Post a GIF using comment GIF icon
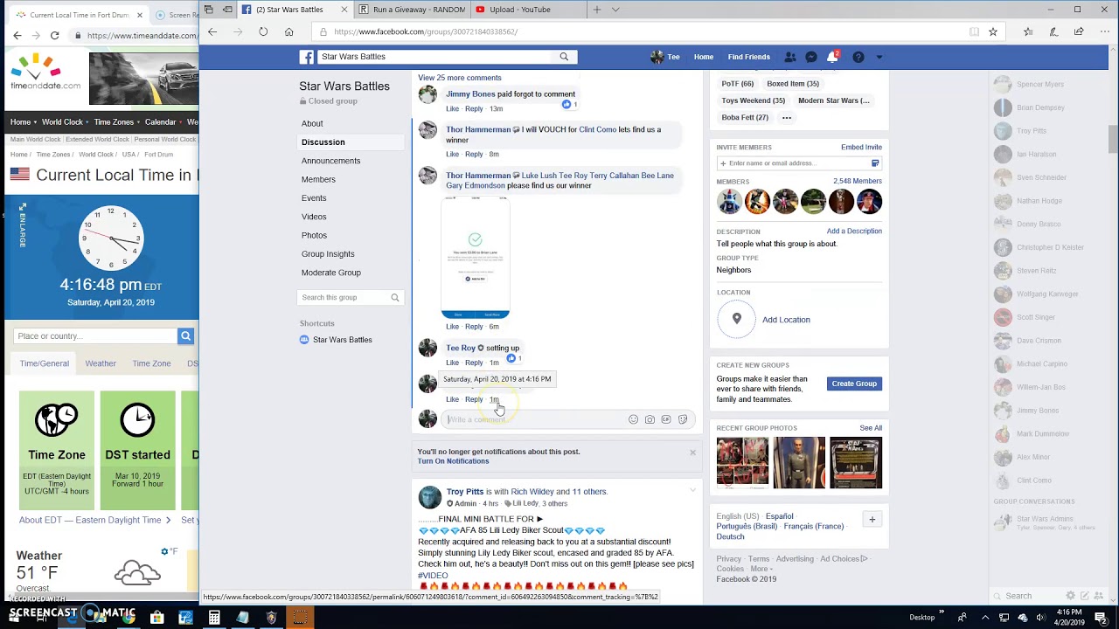 (666, 419)
